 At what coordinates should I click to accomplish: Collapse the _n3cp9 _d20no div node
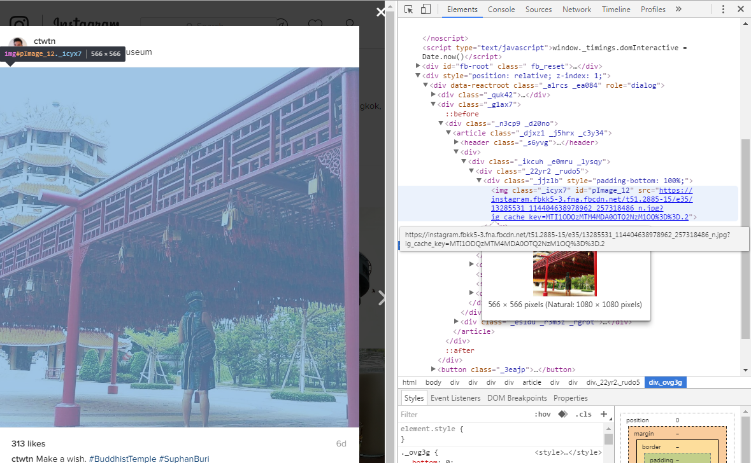(x=441, y=123)
